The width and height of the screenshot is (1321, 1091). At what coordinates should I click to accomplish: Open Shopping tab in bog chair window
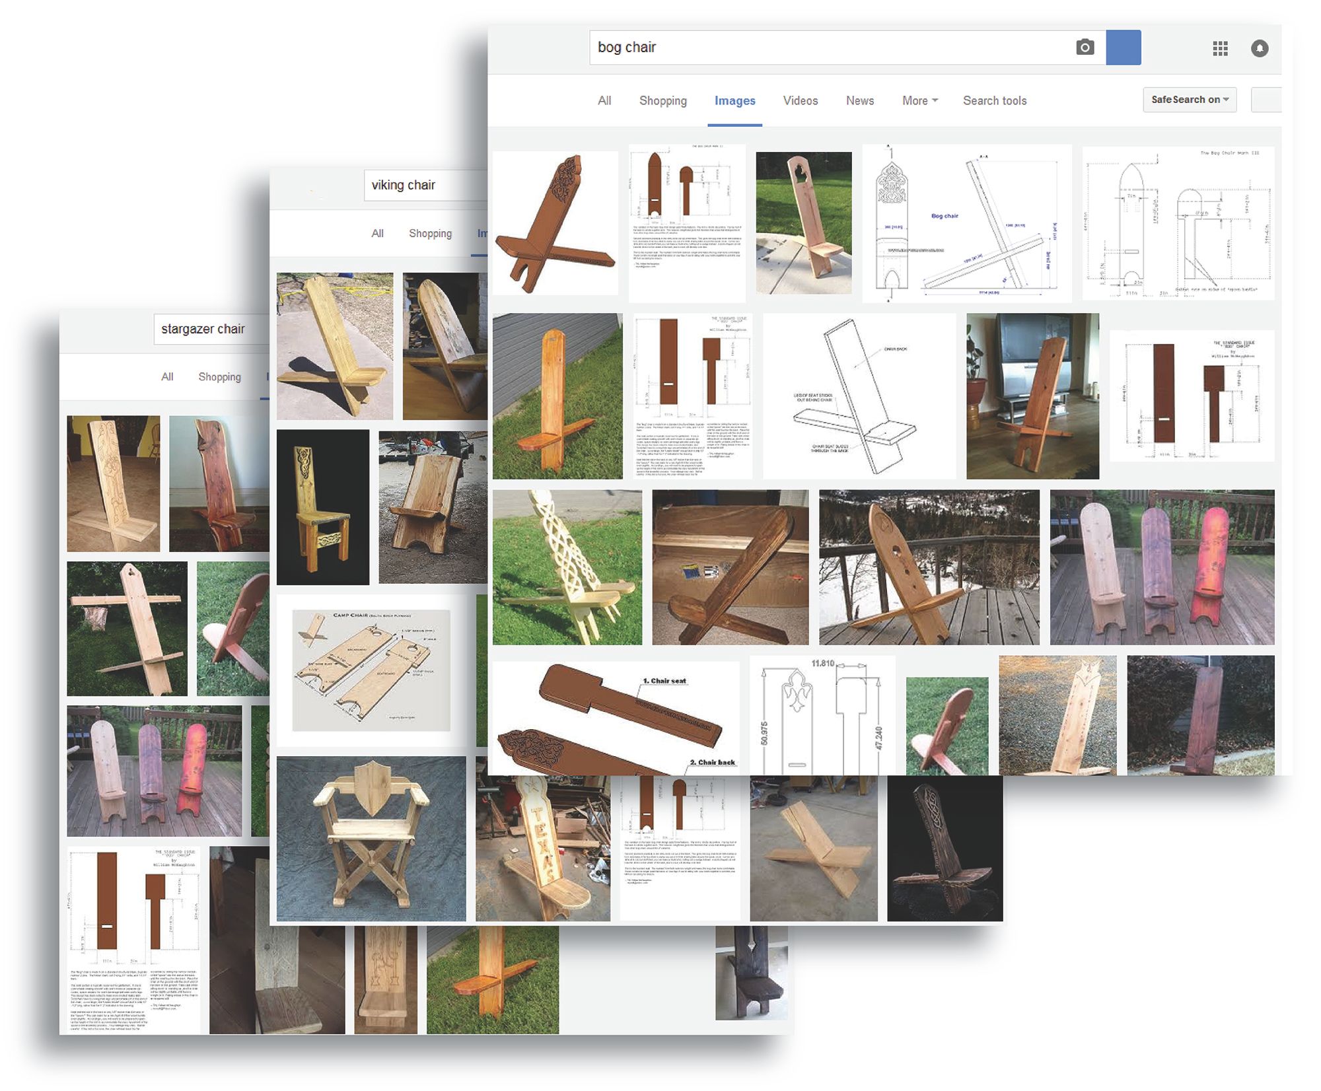point(663,100)
